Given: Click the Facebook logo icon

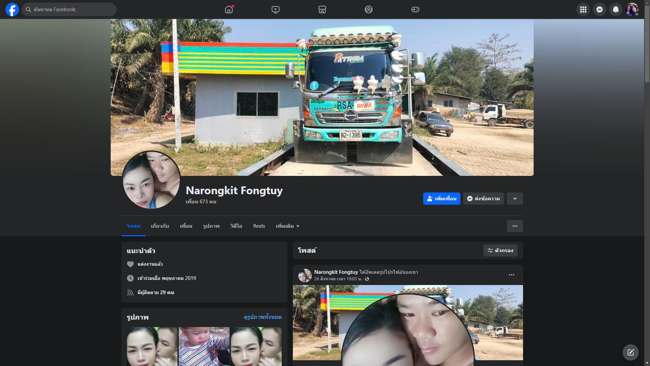Looking at the screenshot, I should coord(12,9).
